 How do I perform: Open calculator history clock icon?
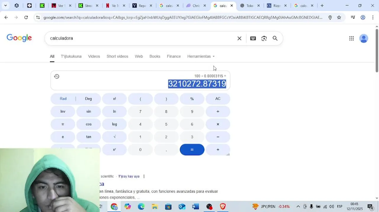(57, 77)
